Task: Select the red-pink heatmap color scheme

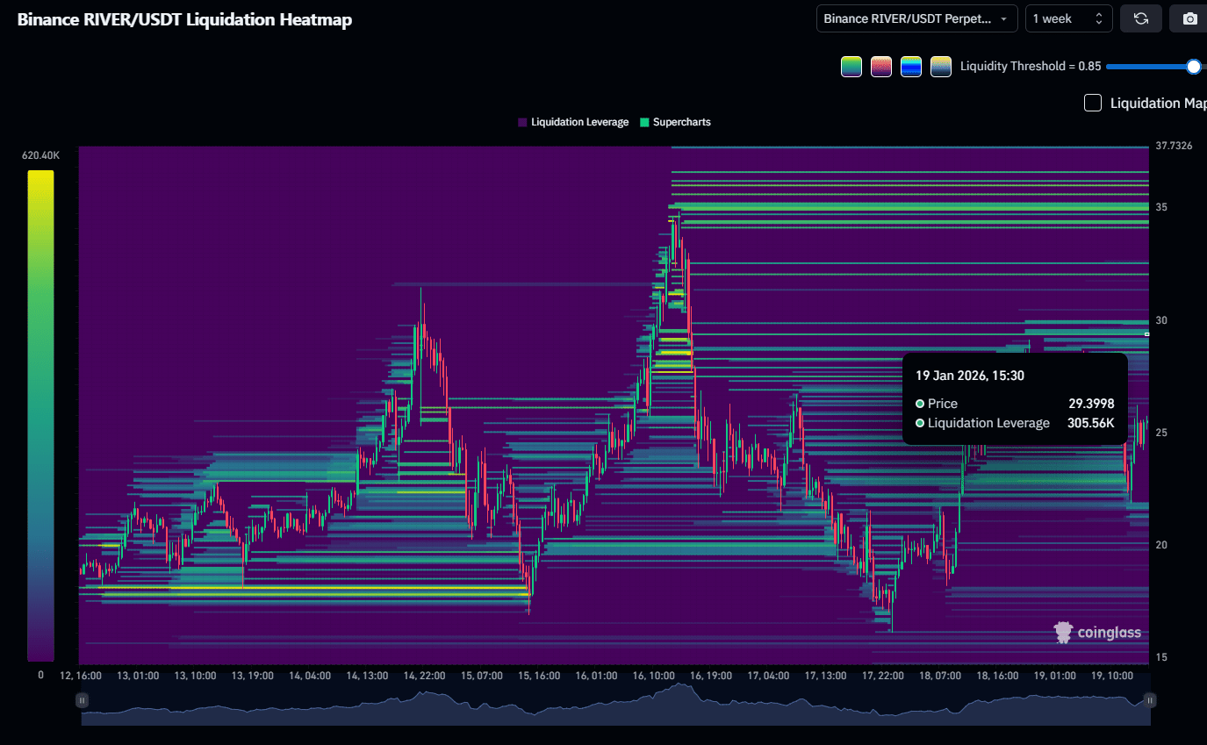Action: [x=881, y=67]
